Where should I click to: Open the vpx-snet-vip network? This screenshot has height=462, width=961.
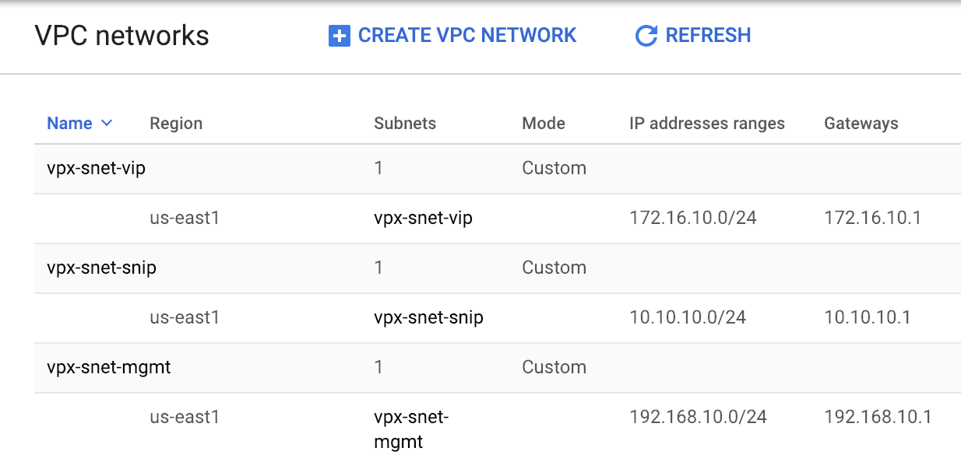click(x=97, y=168)
